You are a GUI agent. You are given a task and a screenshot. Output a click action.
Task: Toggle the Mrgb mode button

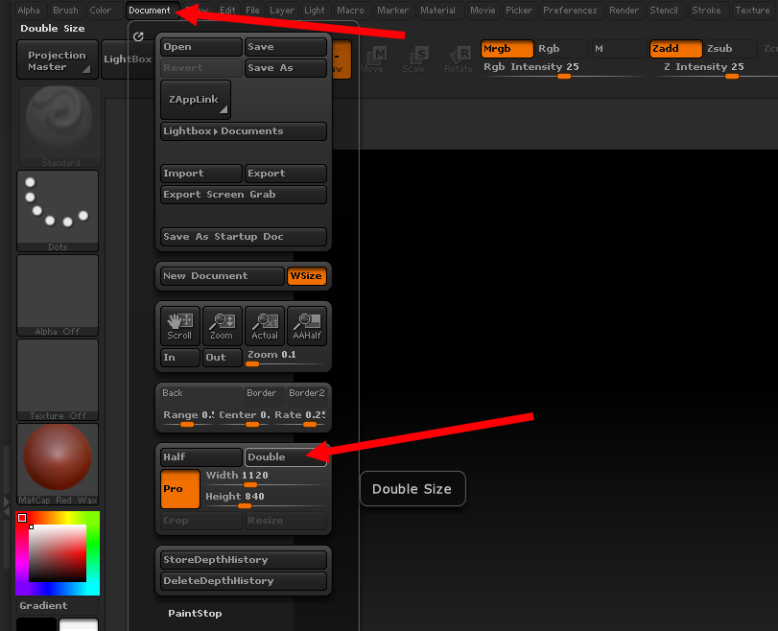507,49
